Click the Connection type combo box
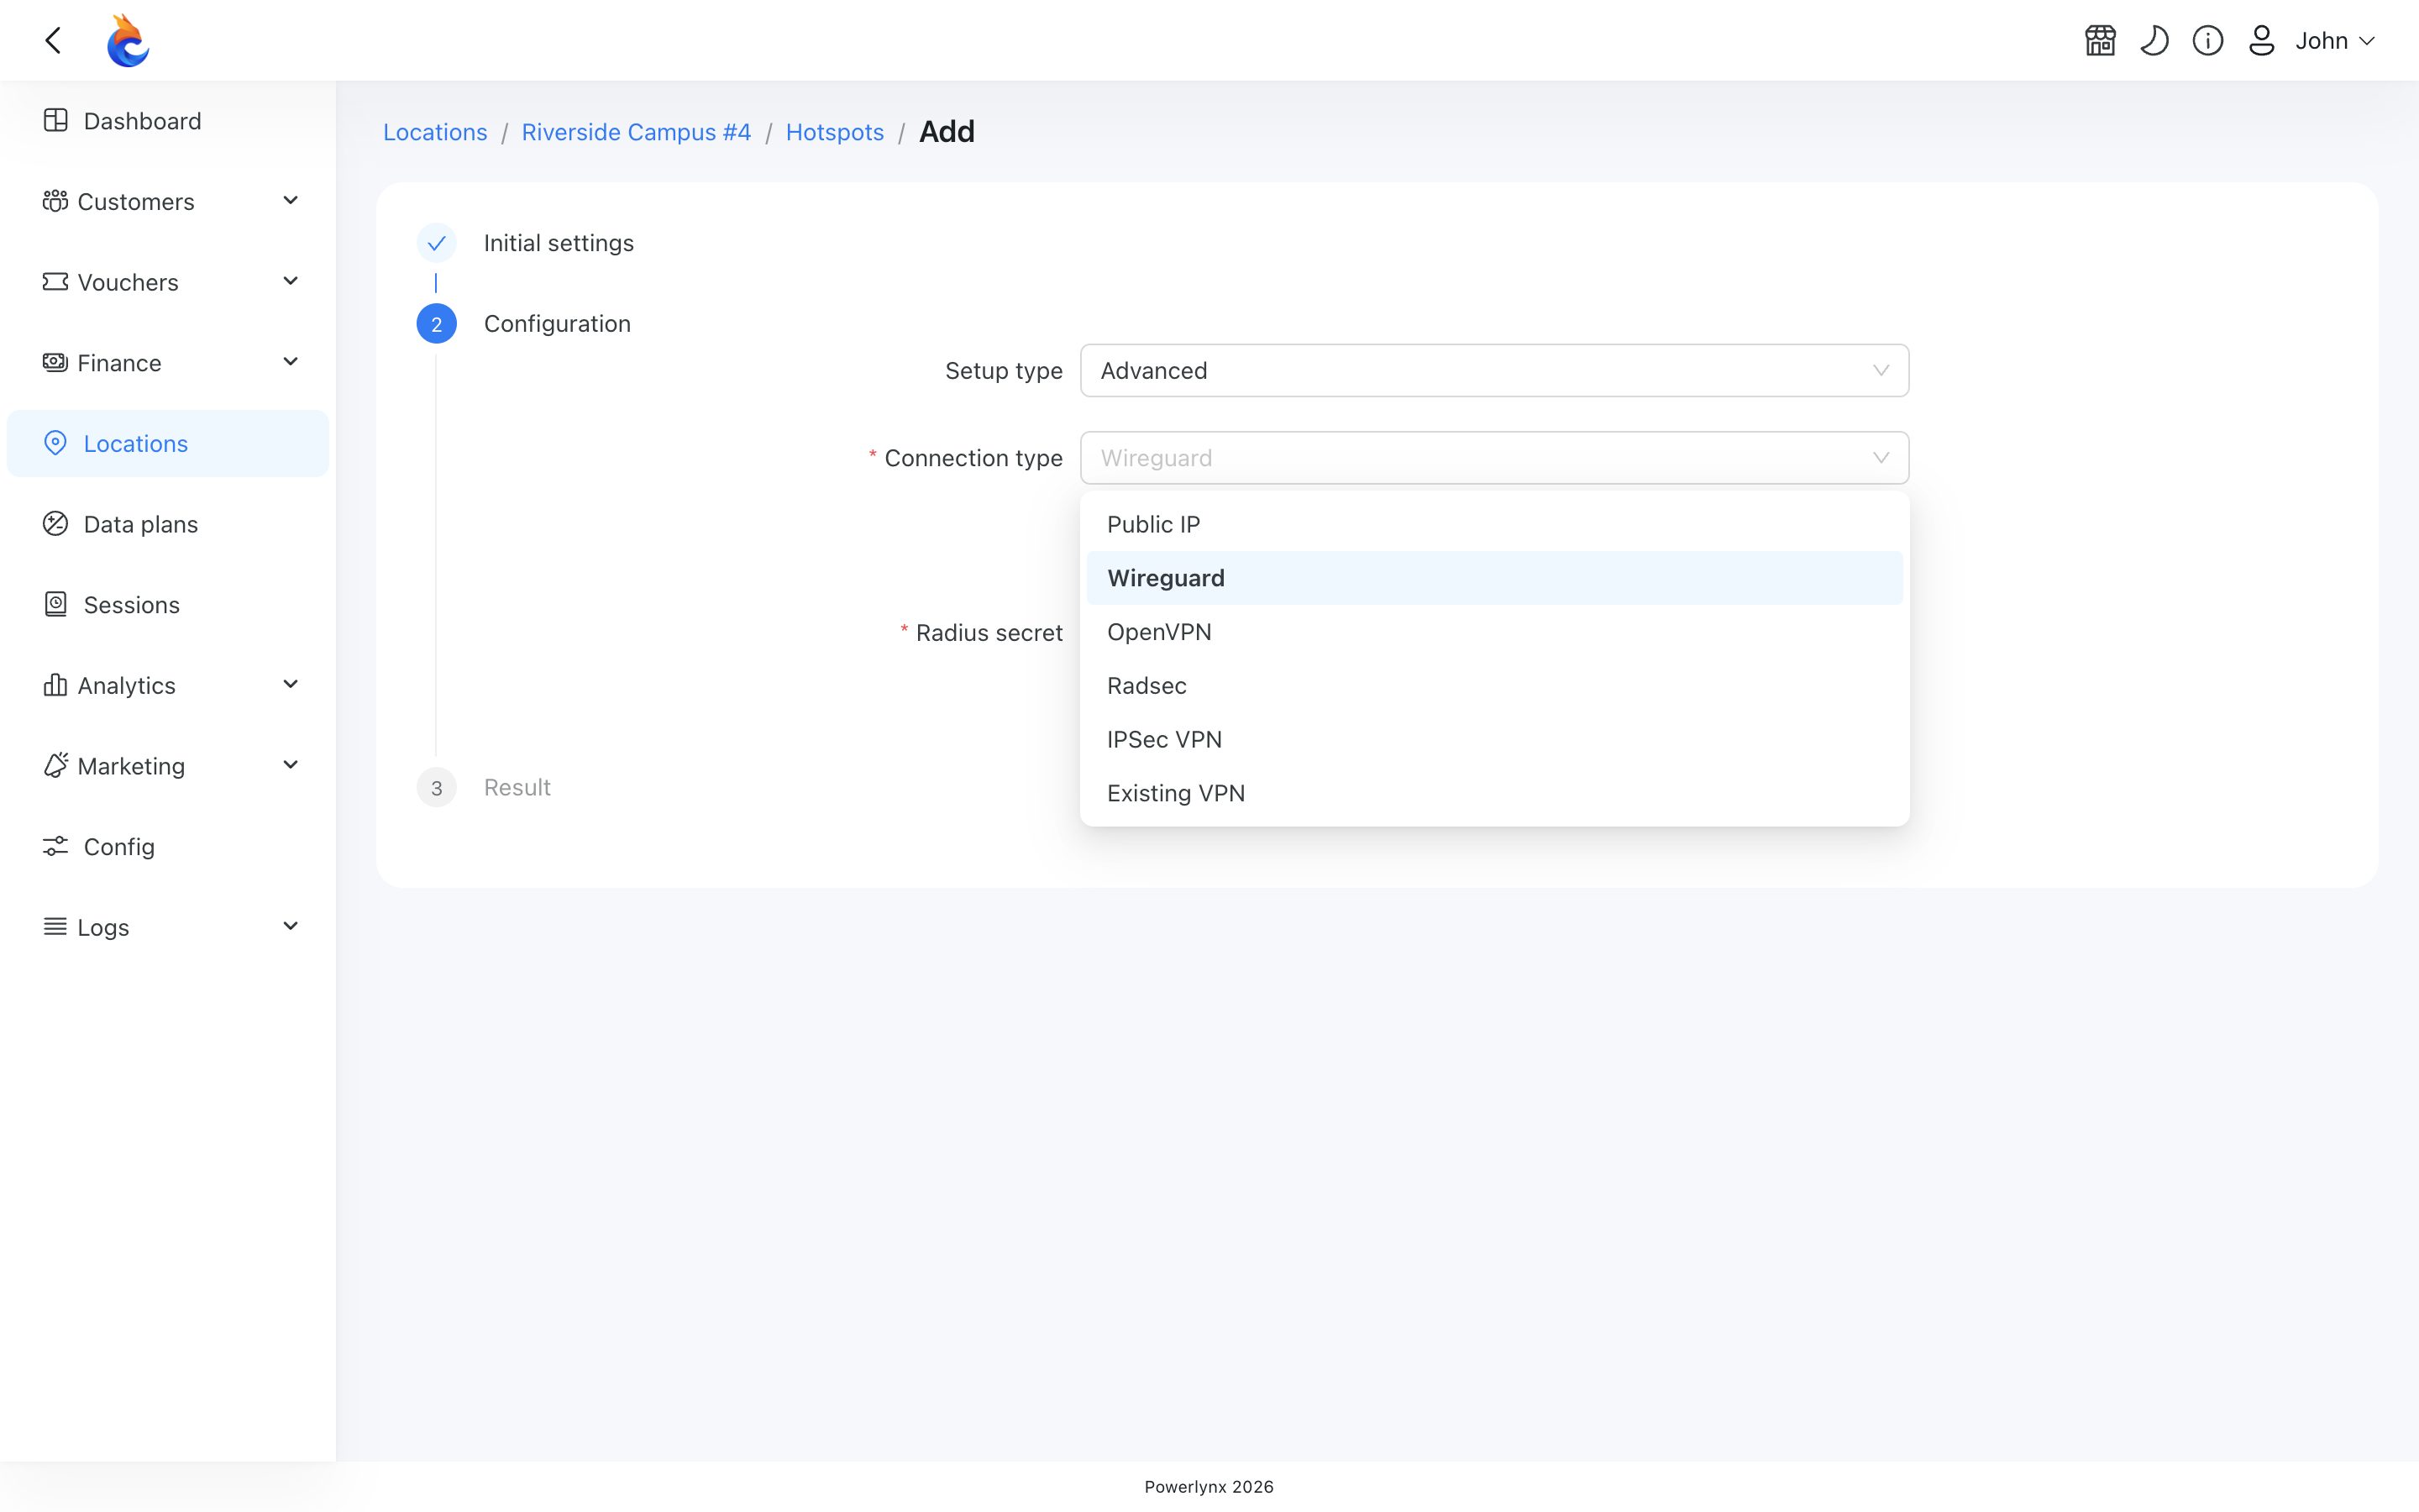The width and height of the screenshot is (2419, 1512). click(1494, 458)
